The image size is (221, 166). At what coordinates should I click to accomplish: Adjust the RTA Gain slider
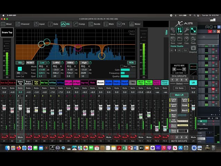pyautogui.click(x=128, y=70)
